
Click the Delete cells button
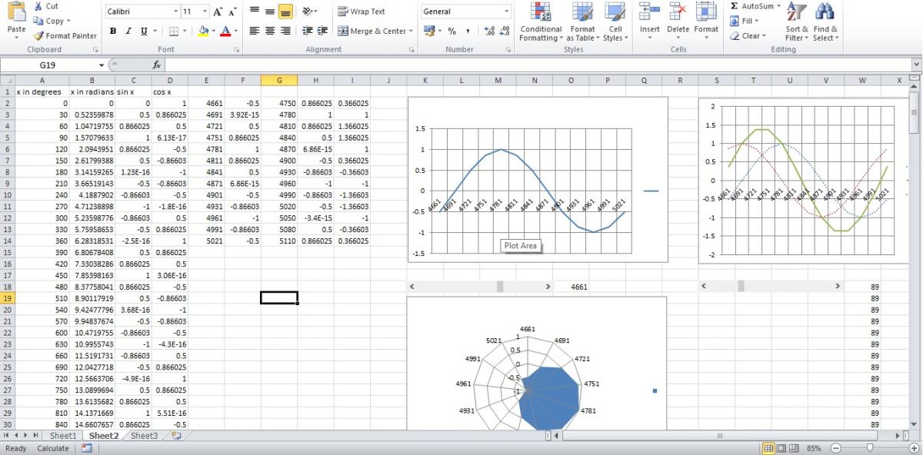coord(678,22)
